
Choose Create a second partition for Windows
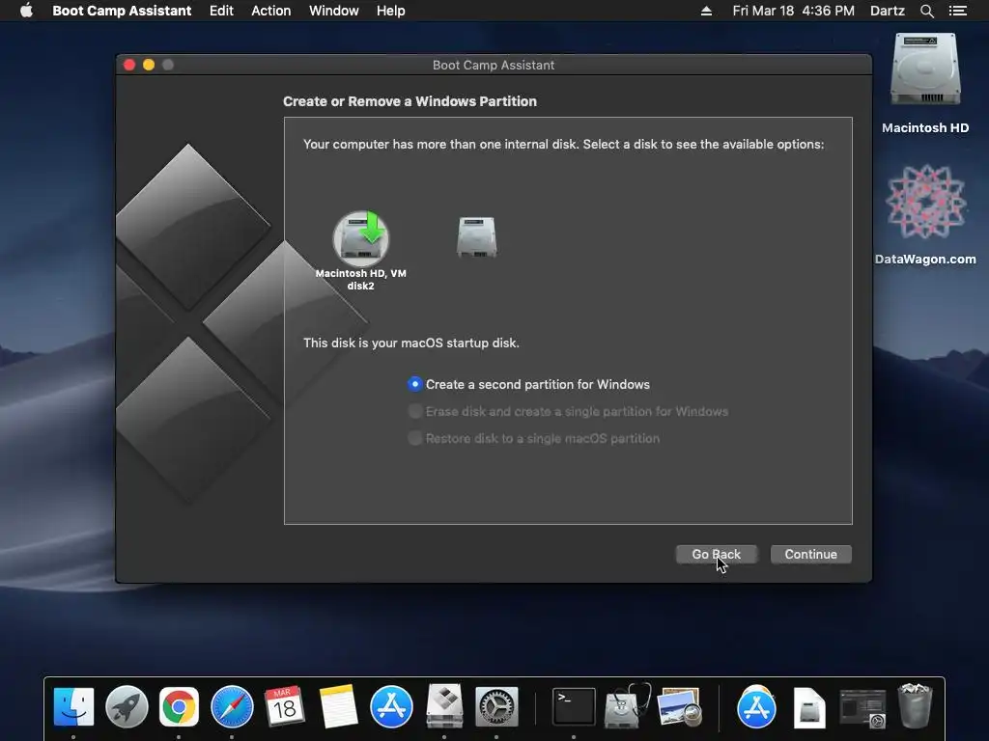(528, 384)
